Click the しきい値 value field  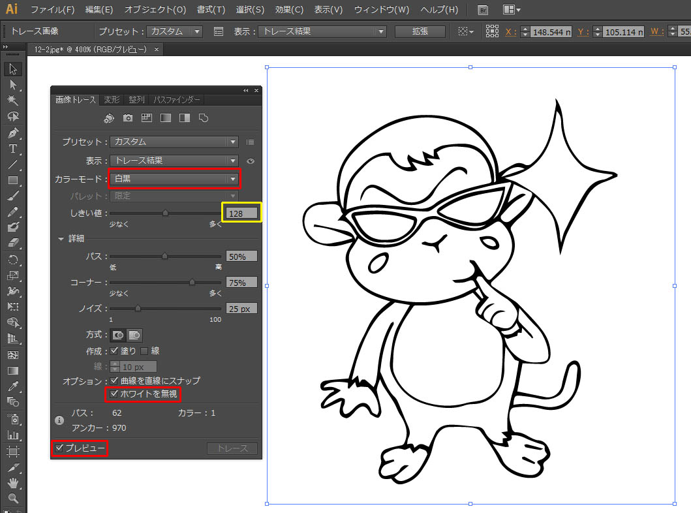click(x=241, y=213)
